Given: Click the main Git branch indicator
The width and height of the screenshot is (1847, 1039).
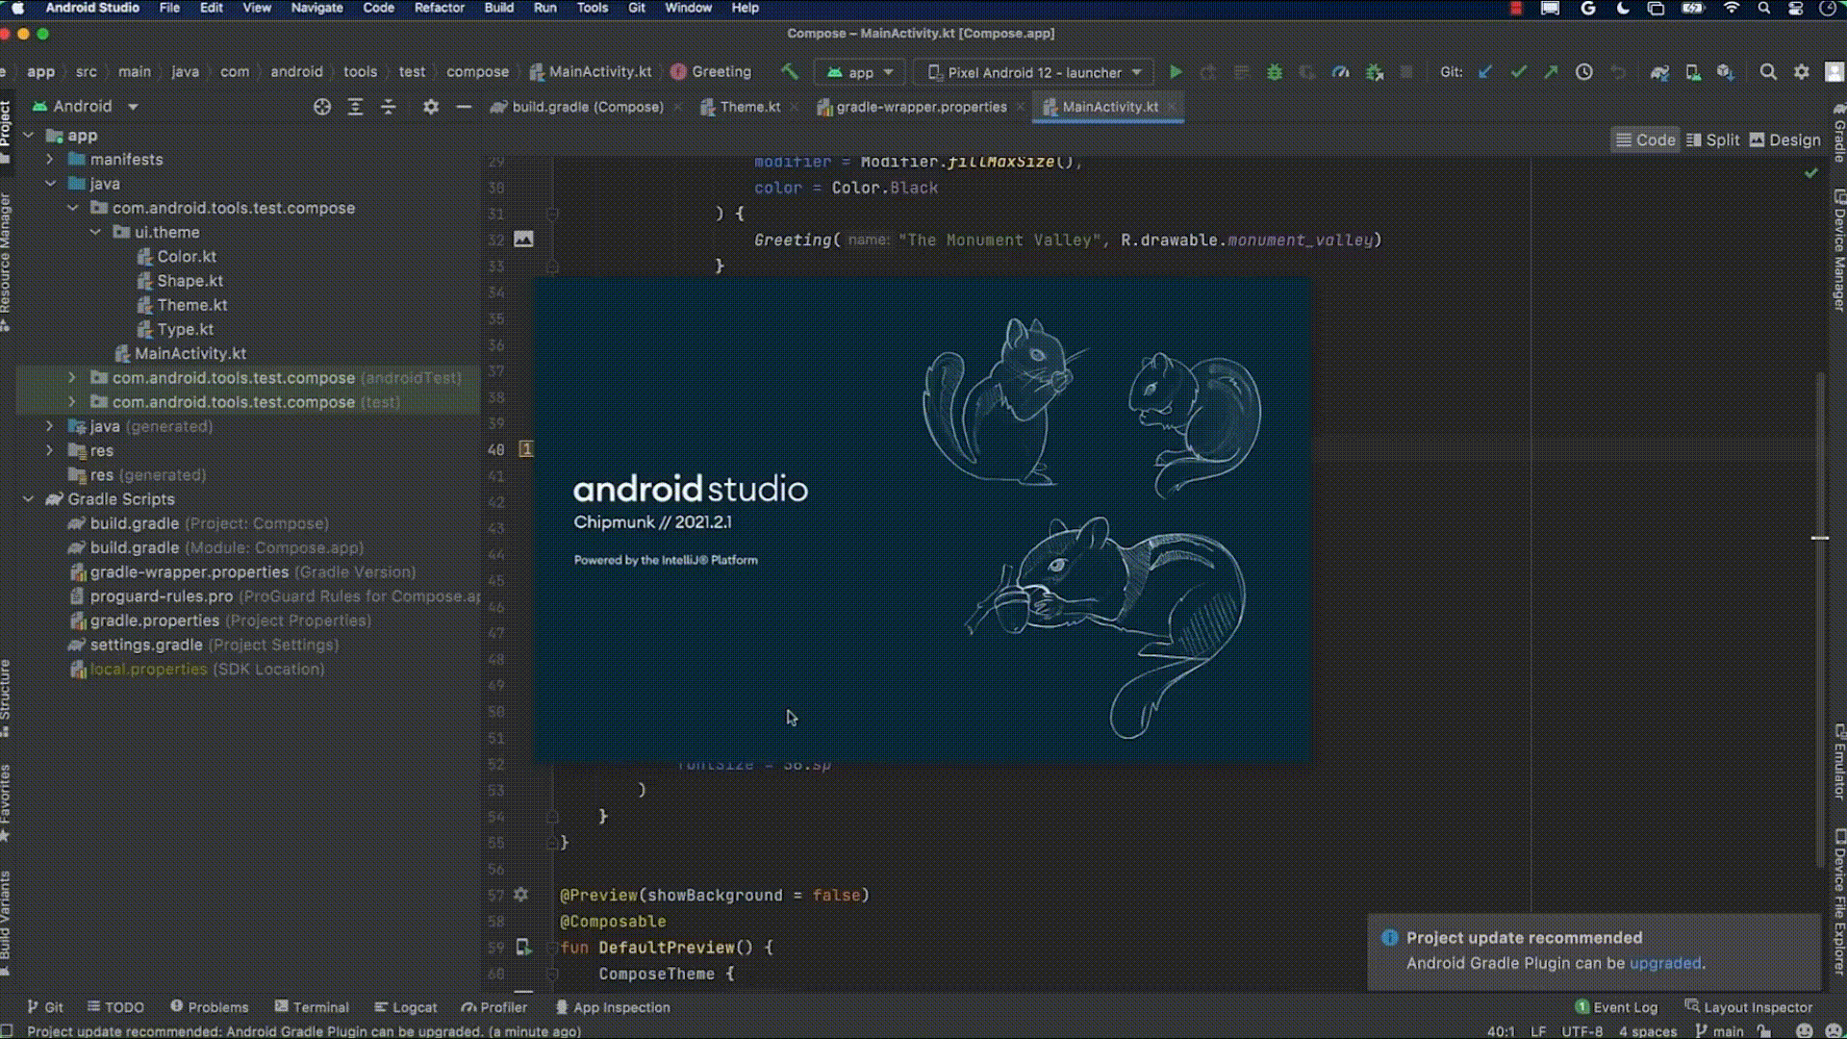Looking at the screenshot, I should (x=1720, y=1031).
